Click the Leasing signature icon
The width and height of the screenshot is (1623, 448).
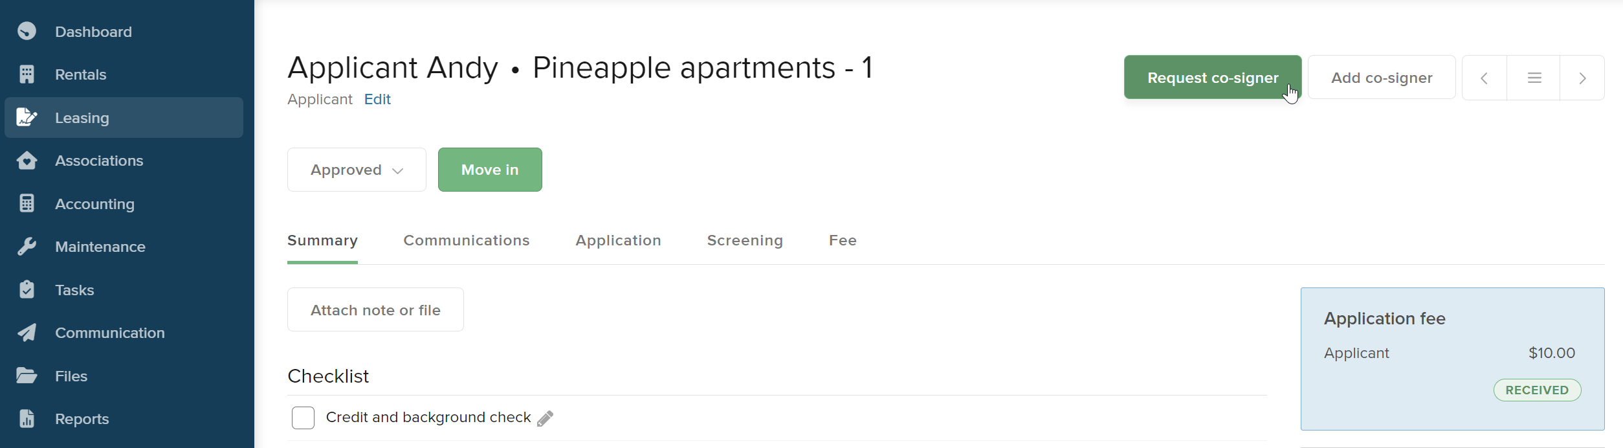pos(27,118)
